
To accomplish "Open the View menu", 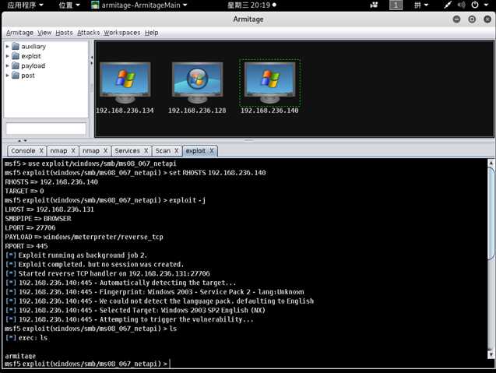I will point(44,33).
